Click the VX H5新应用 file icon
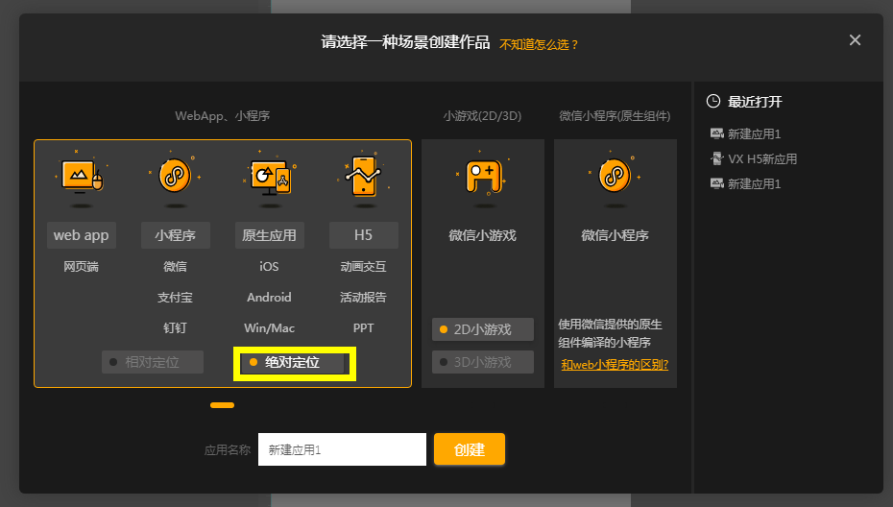The image size is (893, 507). pos(716,158)
